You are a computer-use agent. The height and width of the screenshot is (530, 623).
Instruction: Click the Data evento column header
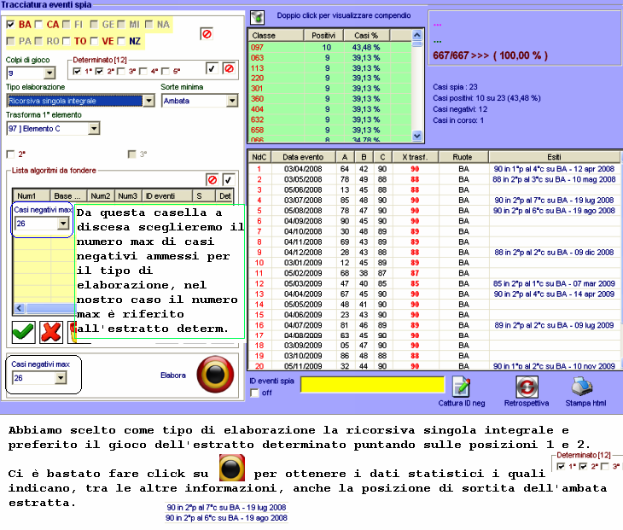coord(303,157)
